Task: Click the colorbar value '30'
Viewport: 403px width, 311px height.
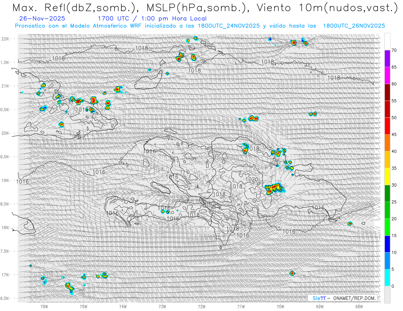Action: click(394, 185)
